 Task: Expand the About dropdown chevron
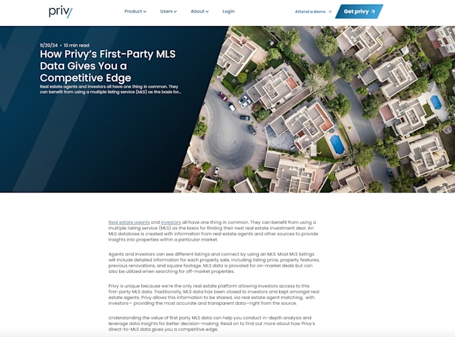click(x=207, y=11)
